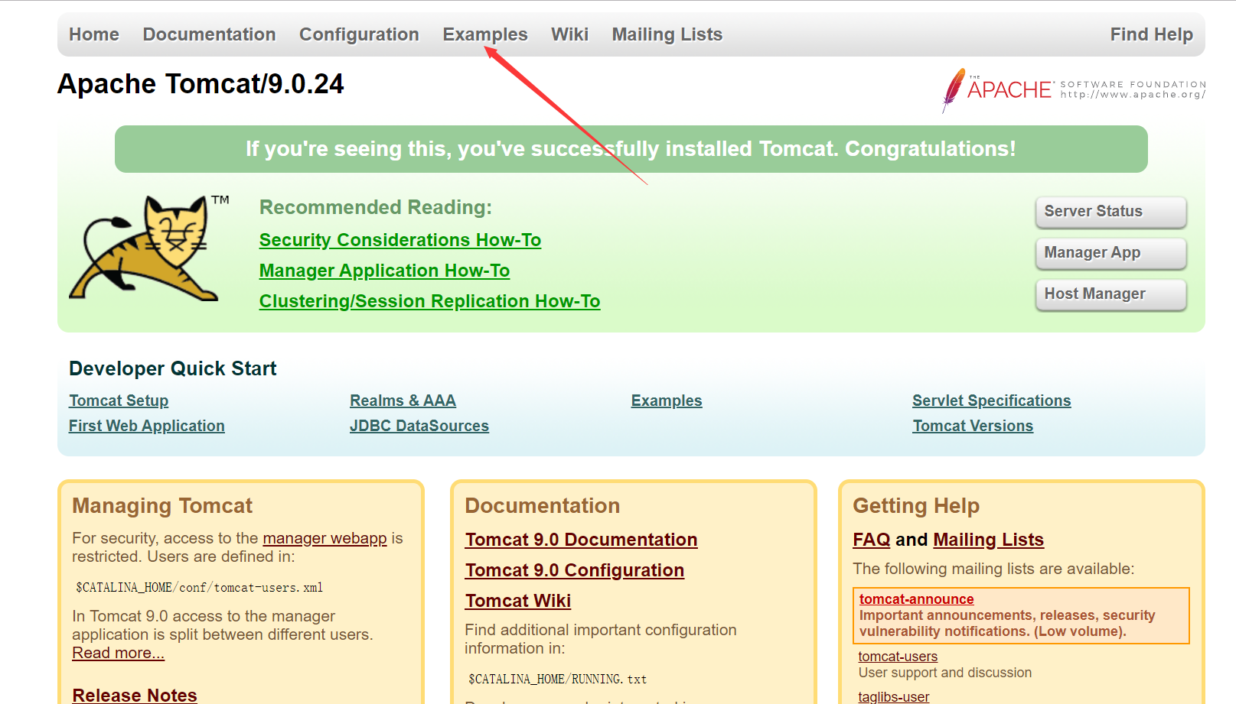Click Read more... under Managing Tomcat
This screenshot has width=1236, height=704.
(x=118, y=653)
